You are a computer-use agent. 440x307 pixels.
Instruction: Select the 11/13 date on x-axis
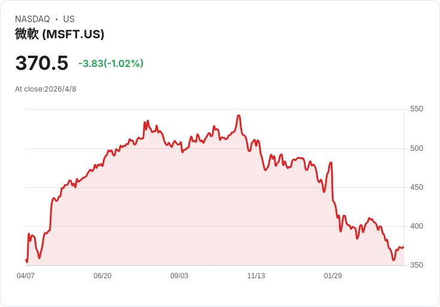(x=256, y=276)
